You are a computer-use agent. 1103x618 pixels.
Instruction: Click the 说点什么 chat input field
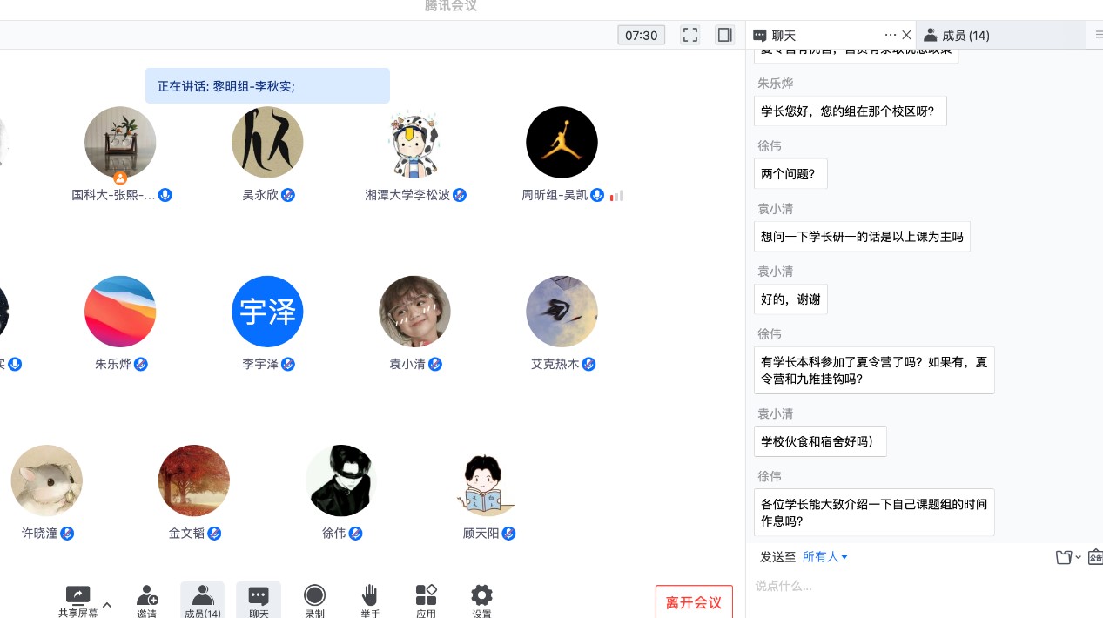871,586
